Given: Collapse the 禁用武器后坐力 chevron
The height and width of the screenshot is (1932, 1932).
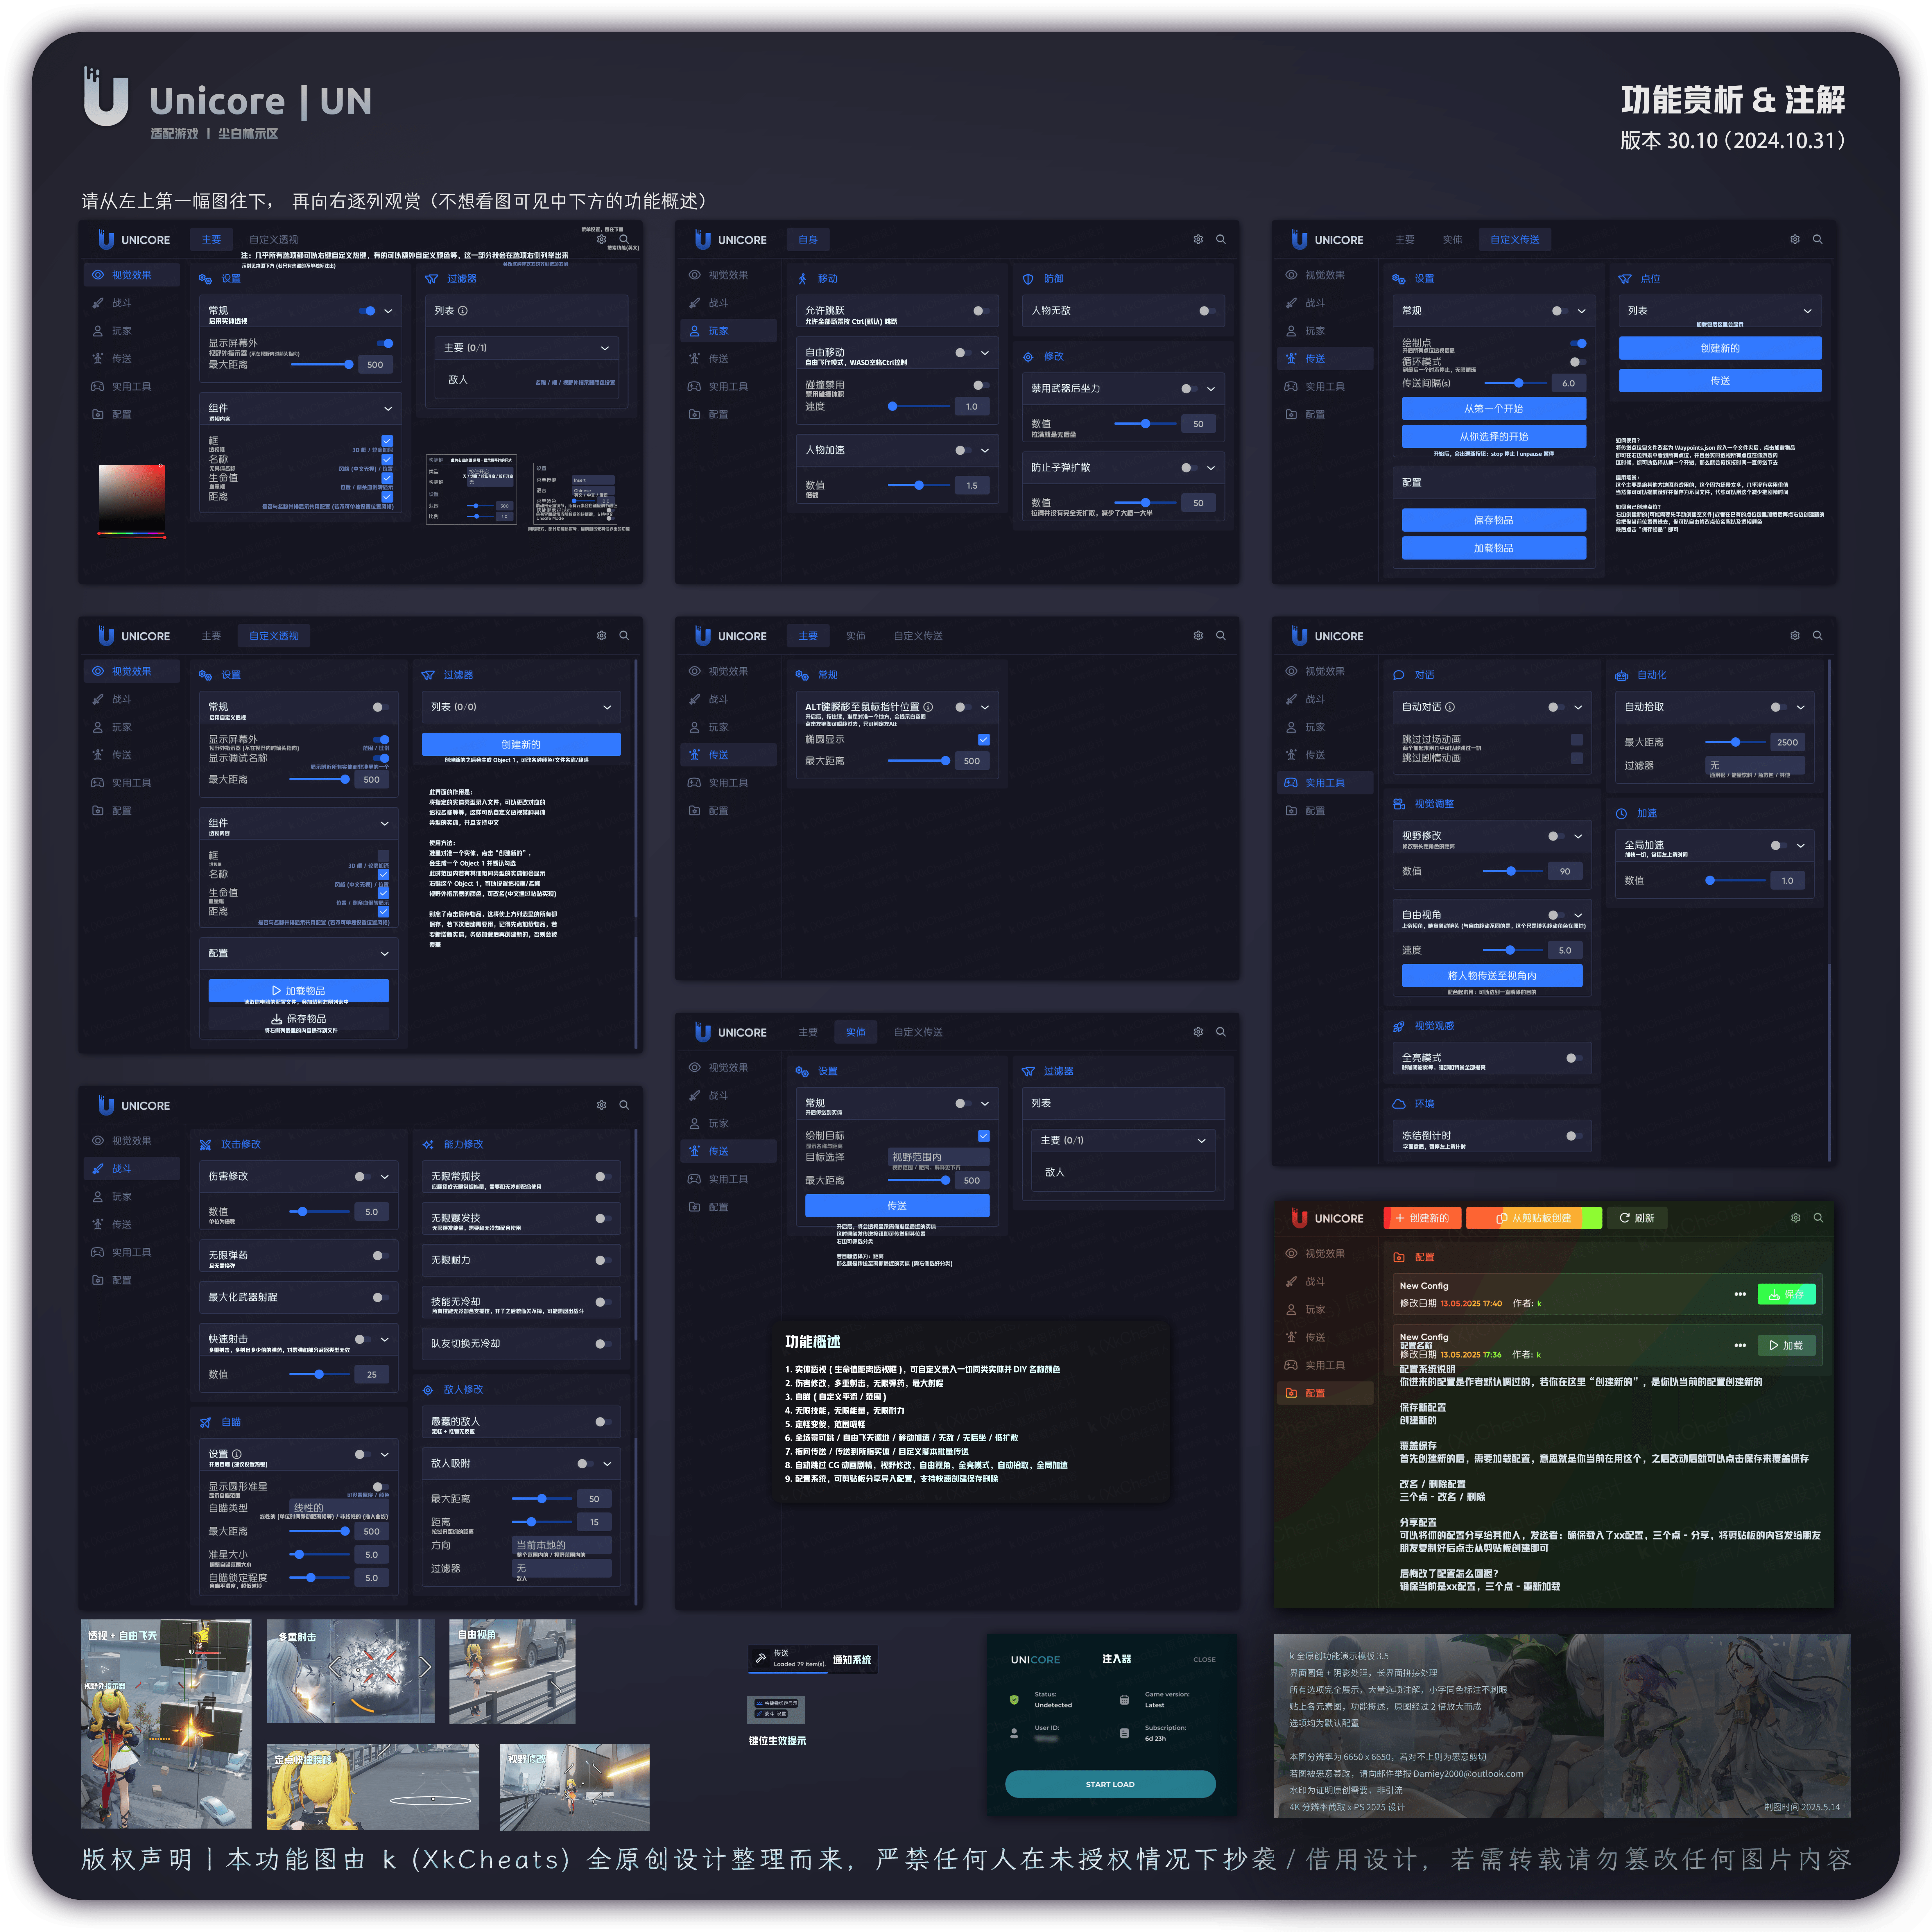Looking at the screenshot, I should click(x=1211, y=389).
